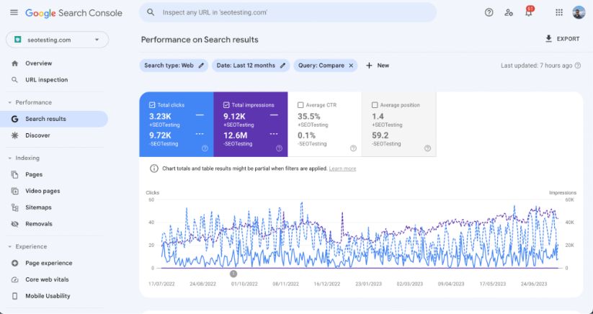This screenshot has height=314, width=593.
Task: Collapse the Experience section
Action: pyautogui.click(x=10, y=246)
